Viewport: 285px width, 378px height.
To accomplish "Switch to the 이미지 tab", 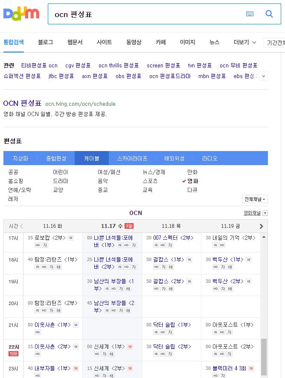I will 187,42.
